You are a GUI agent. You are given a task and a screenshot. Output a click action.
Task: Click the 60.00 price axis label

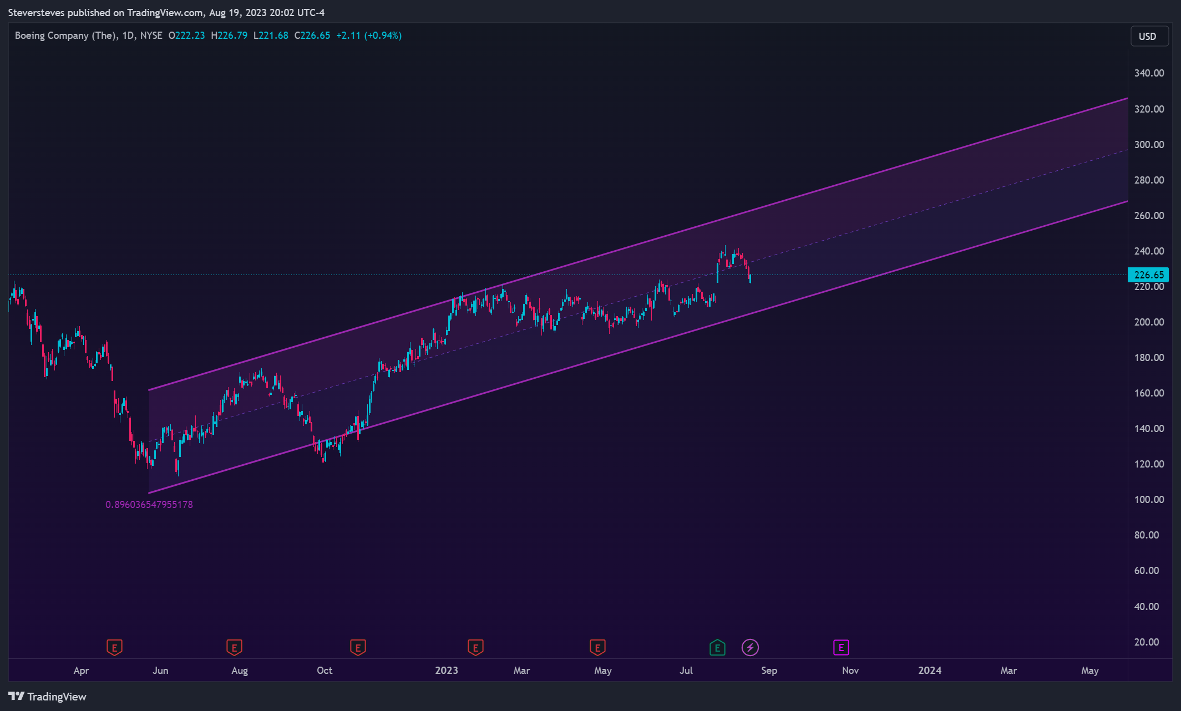tap(1147, 571)
